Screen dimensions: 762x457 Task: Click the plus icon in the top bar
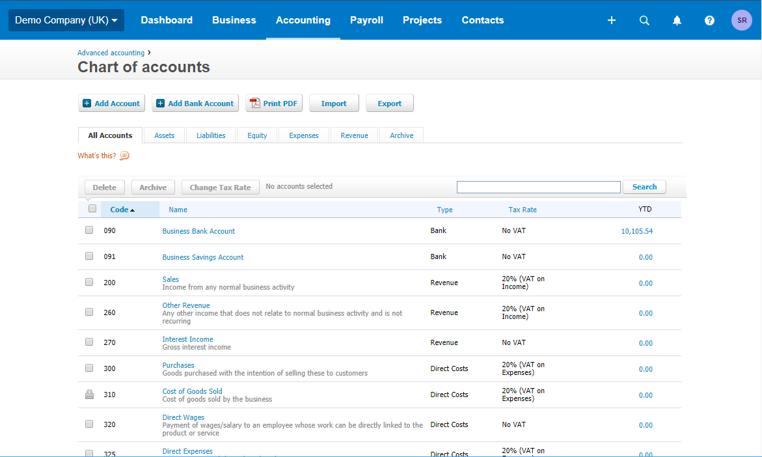[x=611, y=20]
